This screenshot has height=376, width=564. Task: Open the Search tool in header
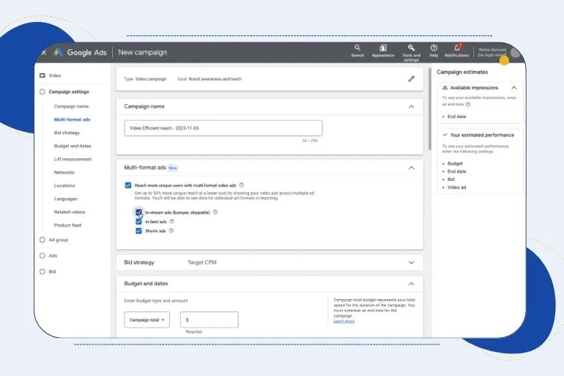coord(357,51)
